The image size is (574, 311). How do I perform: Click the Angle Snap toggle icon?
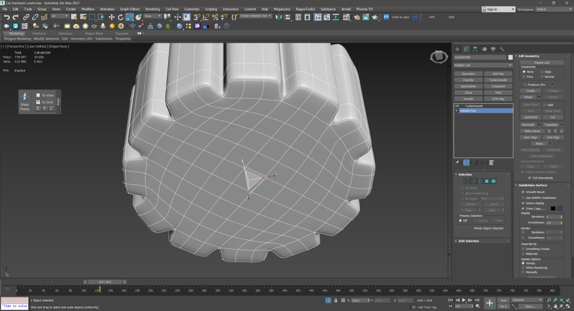(x=206, y=17)
